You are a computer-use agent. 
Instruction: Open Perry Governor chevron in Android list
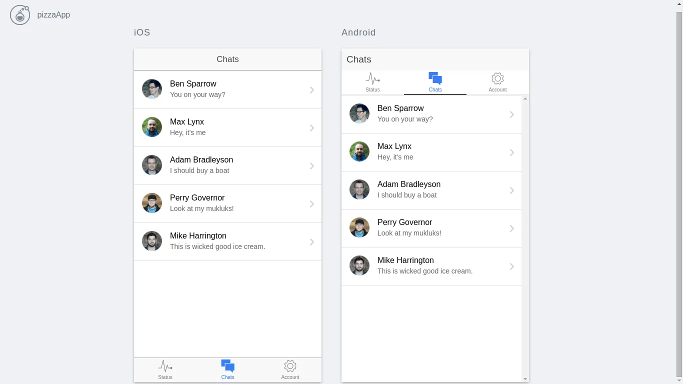pos(511,228)
